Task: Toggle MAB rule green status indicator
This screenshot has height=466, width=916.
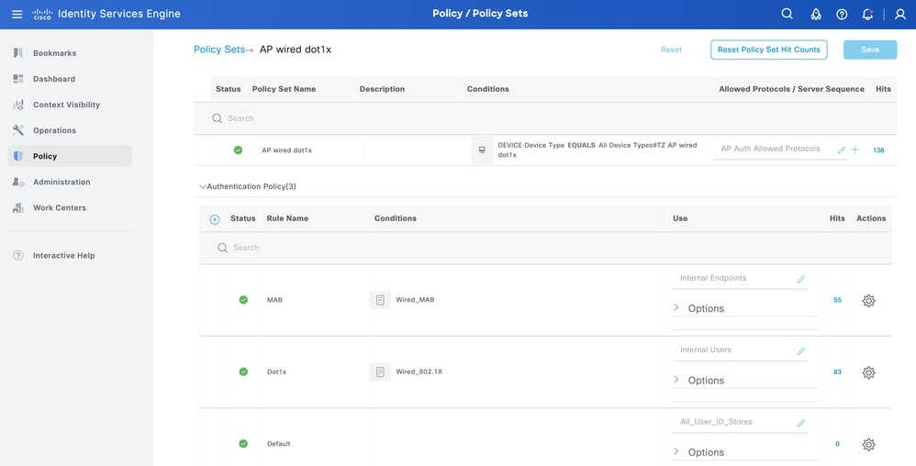Action: click(x=243, y=300)
